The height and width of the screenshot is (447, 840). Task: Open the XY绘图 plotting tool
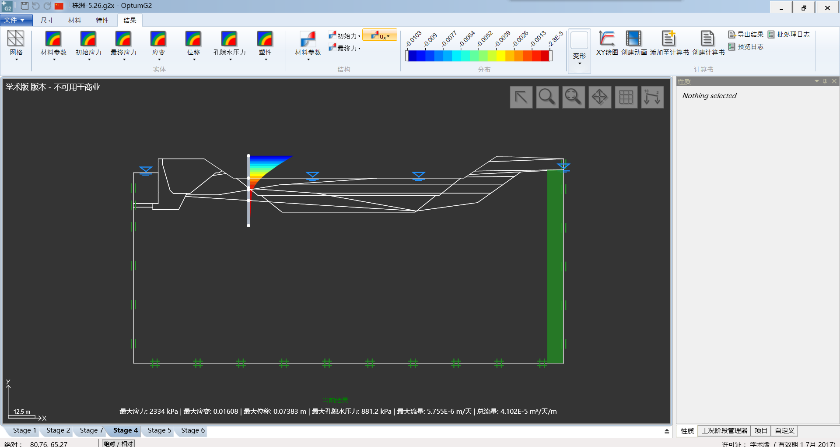(x=607, y=43)
